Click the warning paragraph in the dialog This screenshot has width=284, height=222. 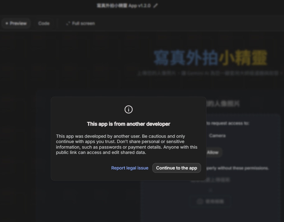click(126, 144)
